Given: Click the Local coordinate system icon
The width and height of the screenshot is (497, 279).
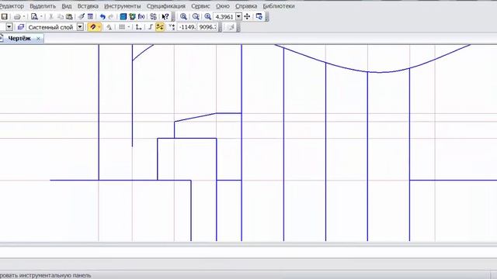Looking at the screenshot, I should coord(138,27).
